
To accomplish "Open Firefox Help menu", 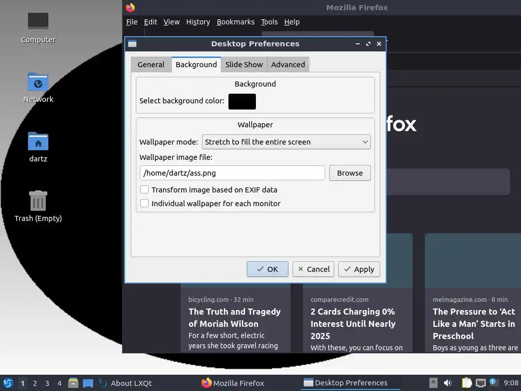I will coord(292,22).
